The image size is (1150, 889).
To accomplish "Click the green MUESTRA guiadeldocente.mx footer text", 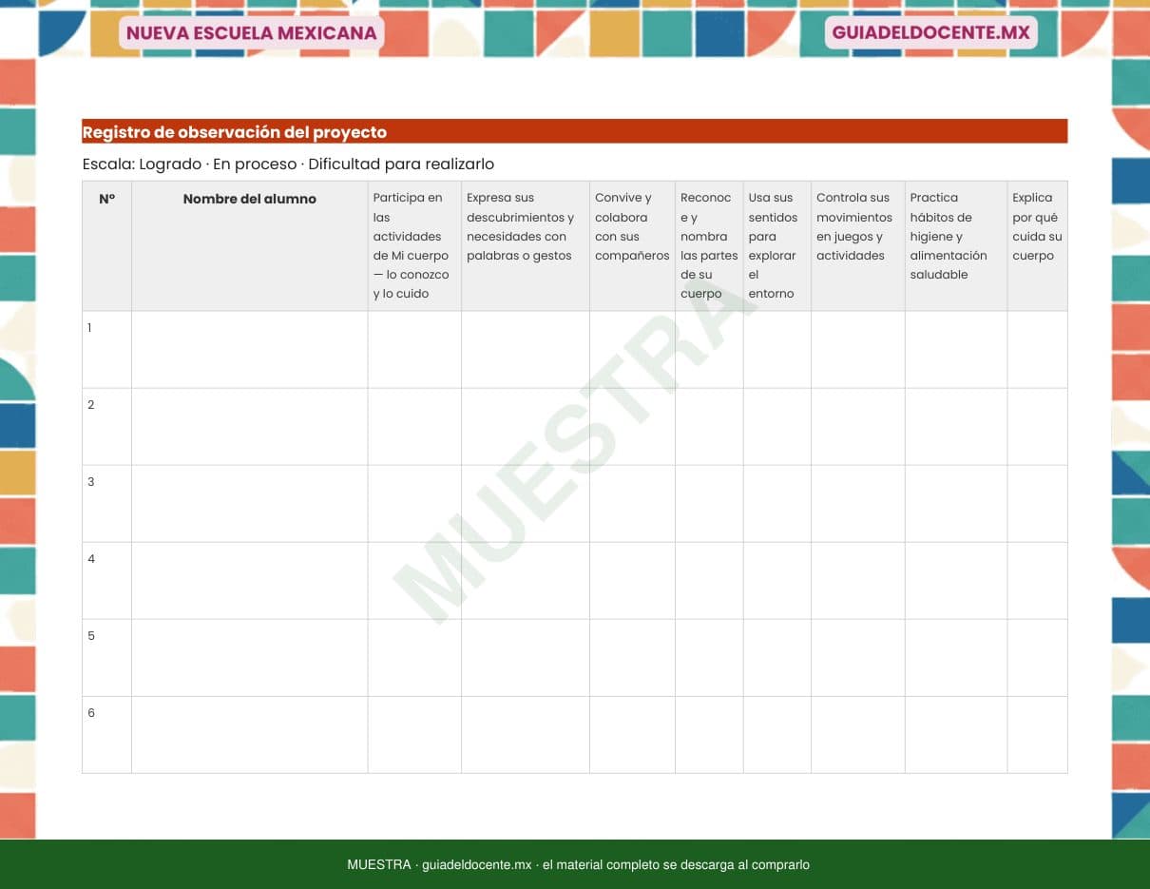I will coord(578,864).
